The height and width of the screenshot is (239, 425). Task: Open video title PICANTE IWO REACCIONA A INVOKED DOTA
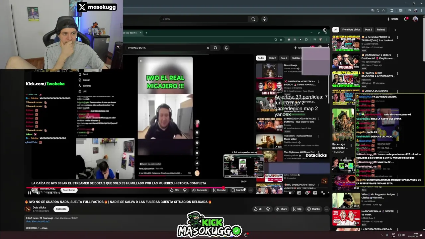pos(378,74)
